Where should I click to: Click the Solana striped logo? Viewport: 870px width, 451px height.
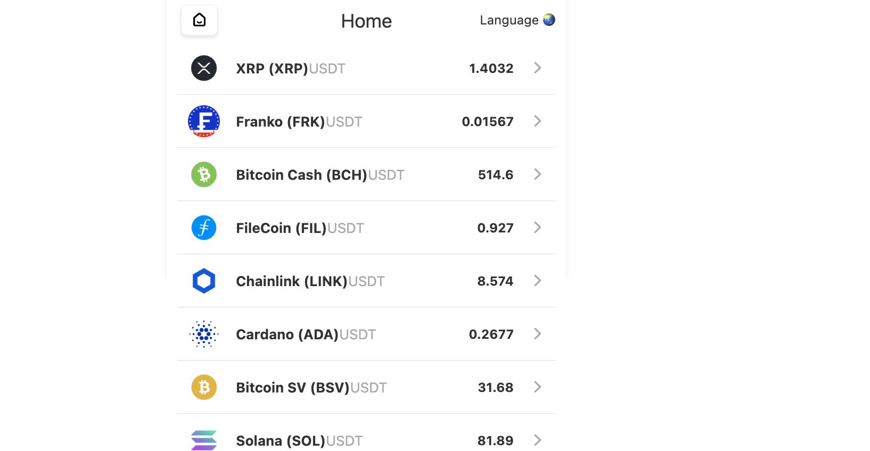coord(204,440)
